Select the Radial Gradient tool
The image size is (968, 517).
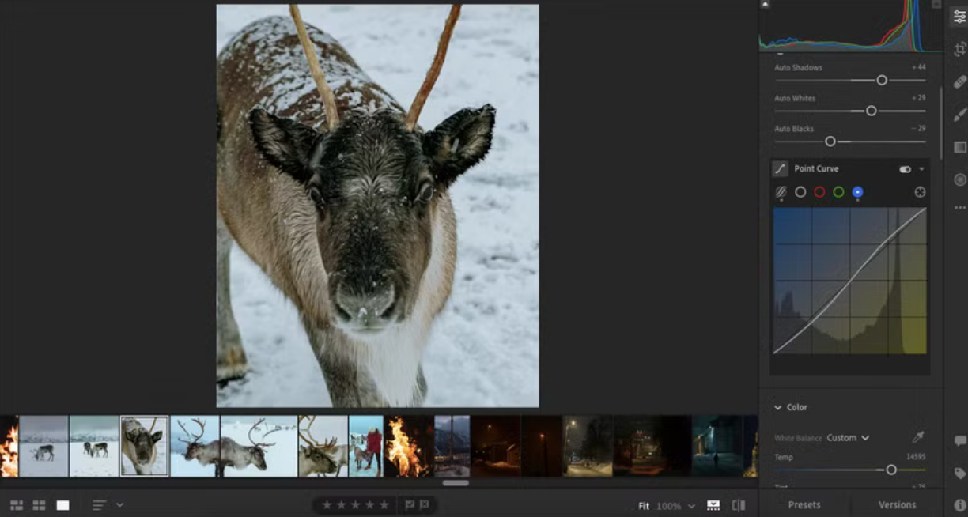959,179
